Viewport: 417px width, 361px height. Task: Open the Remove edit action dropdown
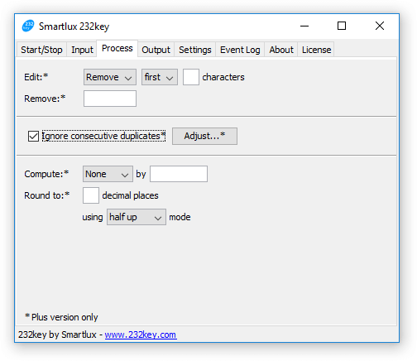point(110,77)
